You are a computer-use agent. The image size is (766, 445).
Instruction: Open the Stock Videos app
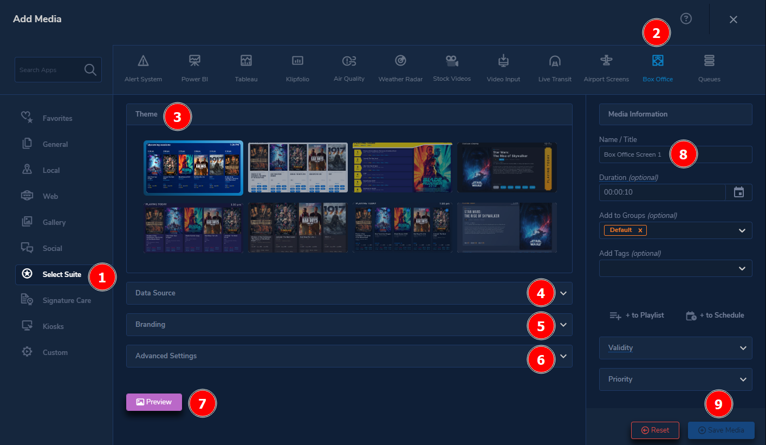tap(452, 68)
